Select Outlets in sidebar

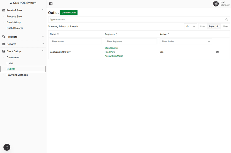click(x=23, y=69)
